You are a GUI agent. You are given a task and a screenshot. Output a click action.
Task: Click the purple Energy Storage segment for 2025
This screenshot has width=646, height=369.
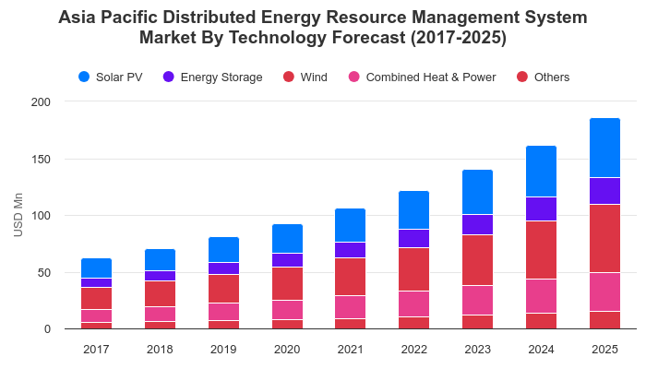pos(604,191)
